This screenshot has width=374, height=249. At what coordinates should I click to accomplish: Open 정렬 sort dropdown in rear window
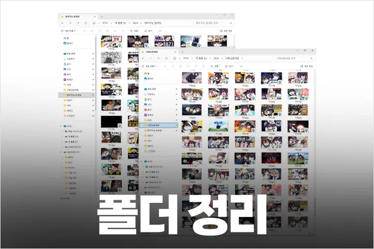(135, 31)
